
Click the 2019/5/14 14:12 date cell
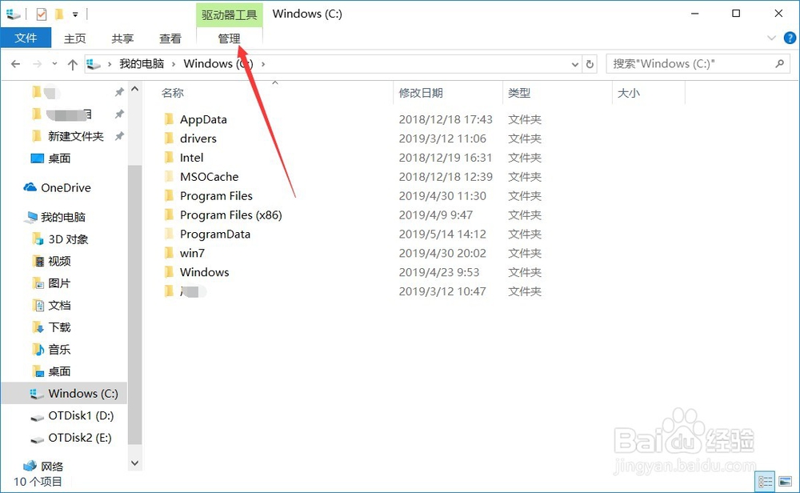[x=442, y=234]
